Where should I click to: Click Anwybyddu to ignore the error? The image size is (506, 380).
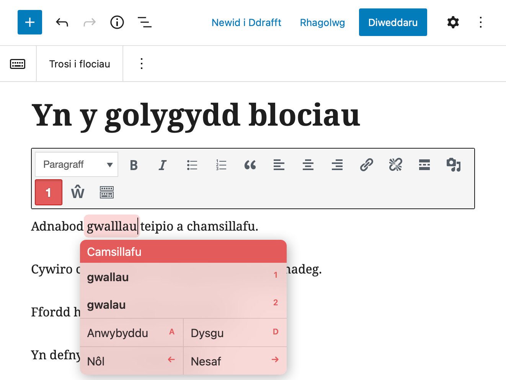pyautogui.click(x=132, y=333)
